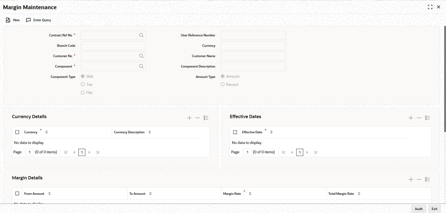The height and width of the screenshot is (213, 446).
Task: Add a row in Currency Details
Action: (x=189, y=118)
